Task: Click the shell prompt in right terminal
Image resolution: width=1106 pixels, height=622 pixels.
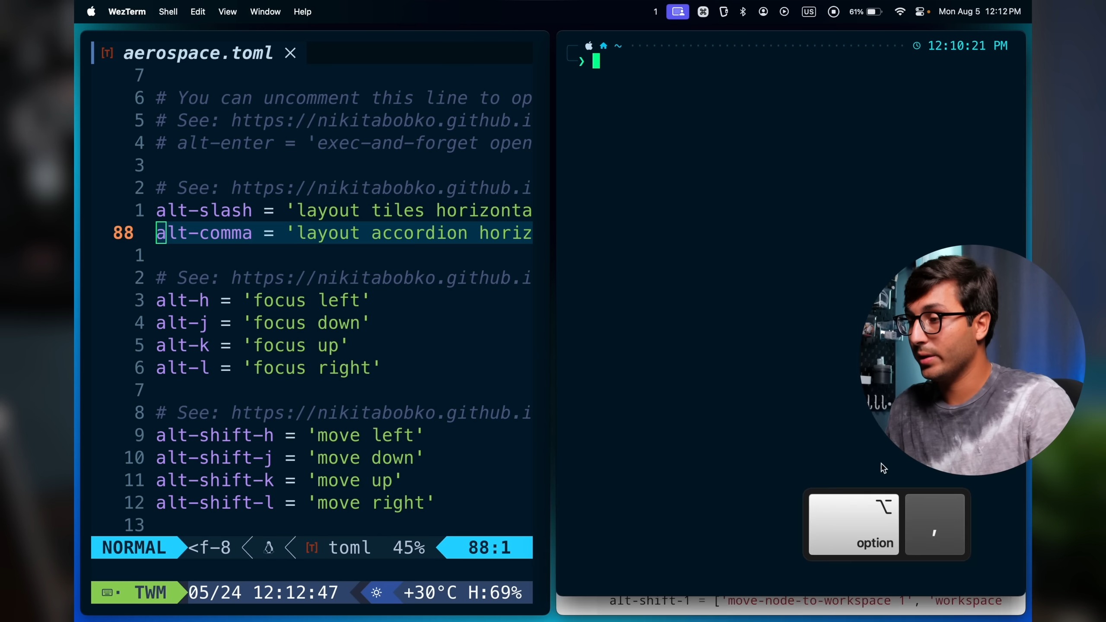Action: point(596,61)
